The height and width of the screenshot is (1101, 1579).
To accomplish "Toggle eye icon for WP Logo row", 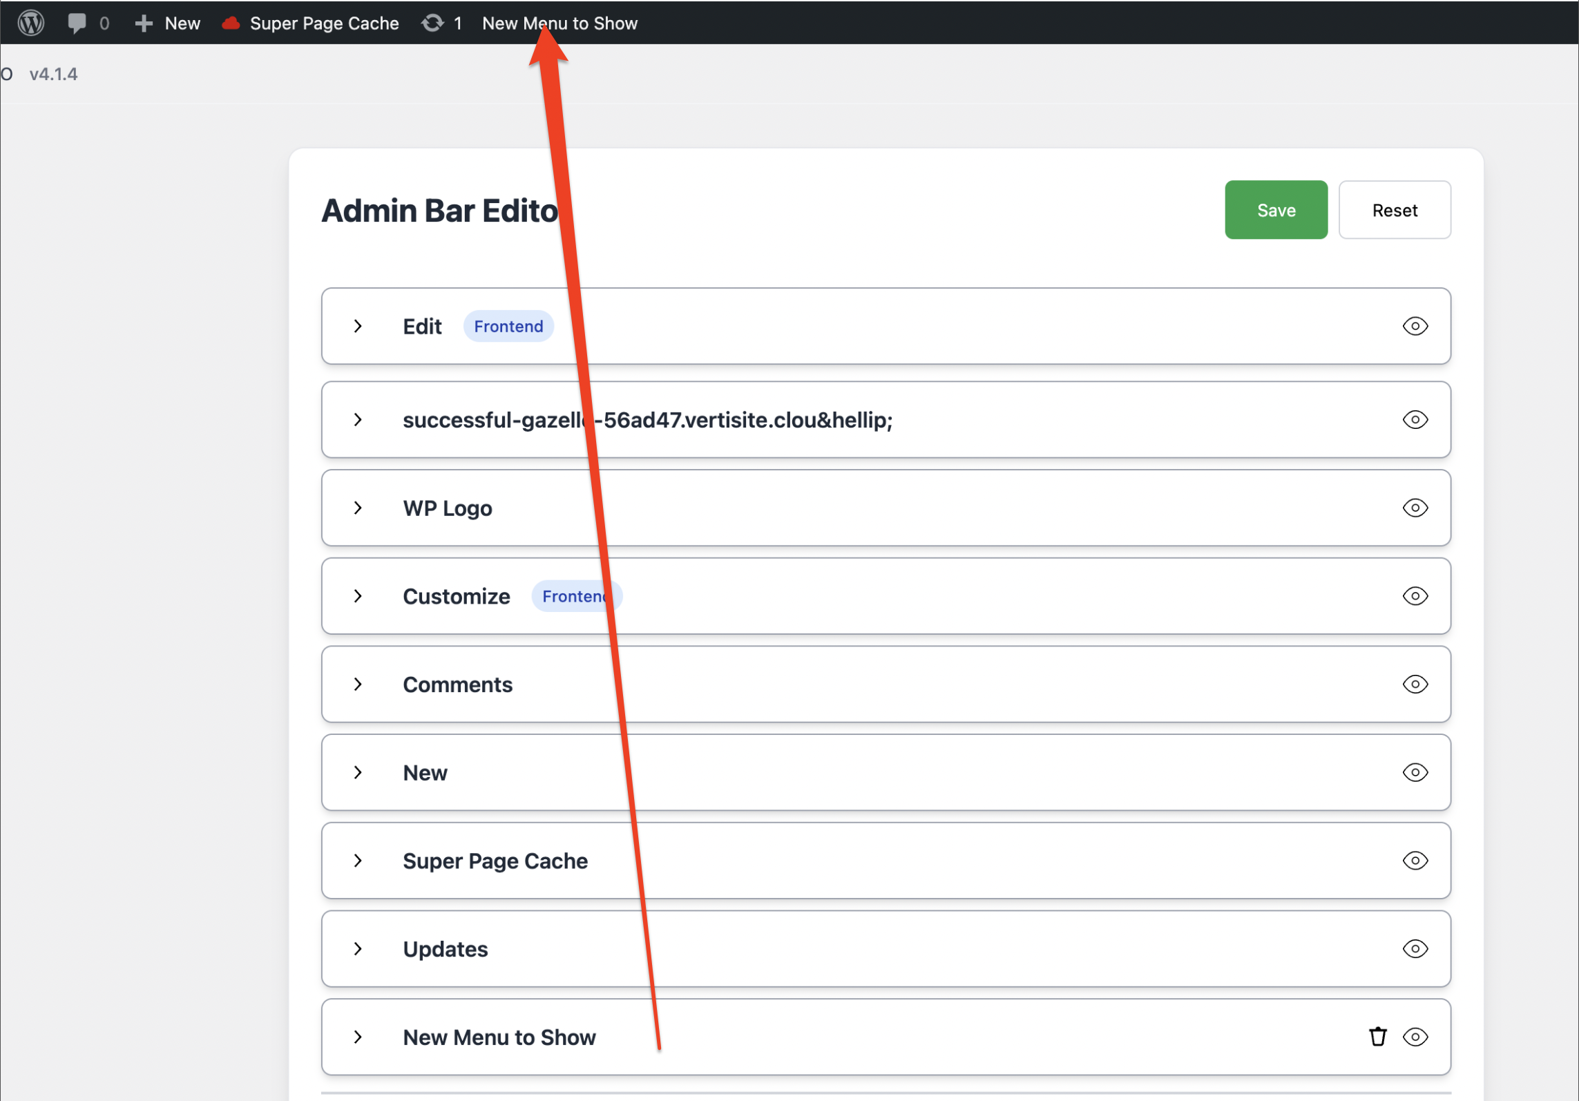I will [x=1415, y=508].
